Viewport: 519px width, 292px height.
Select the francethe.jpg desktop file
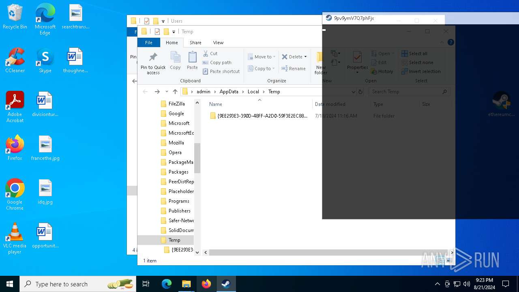tap(45, 148)
